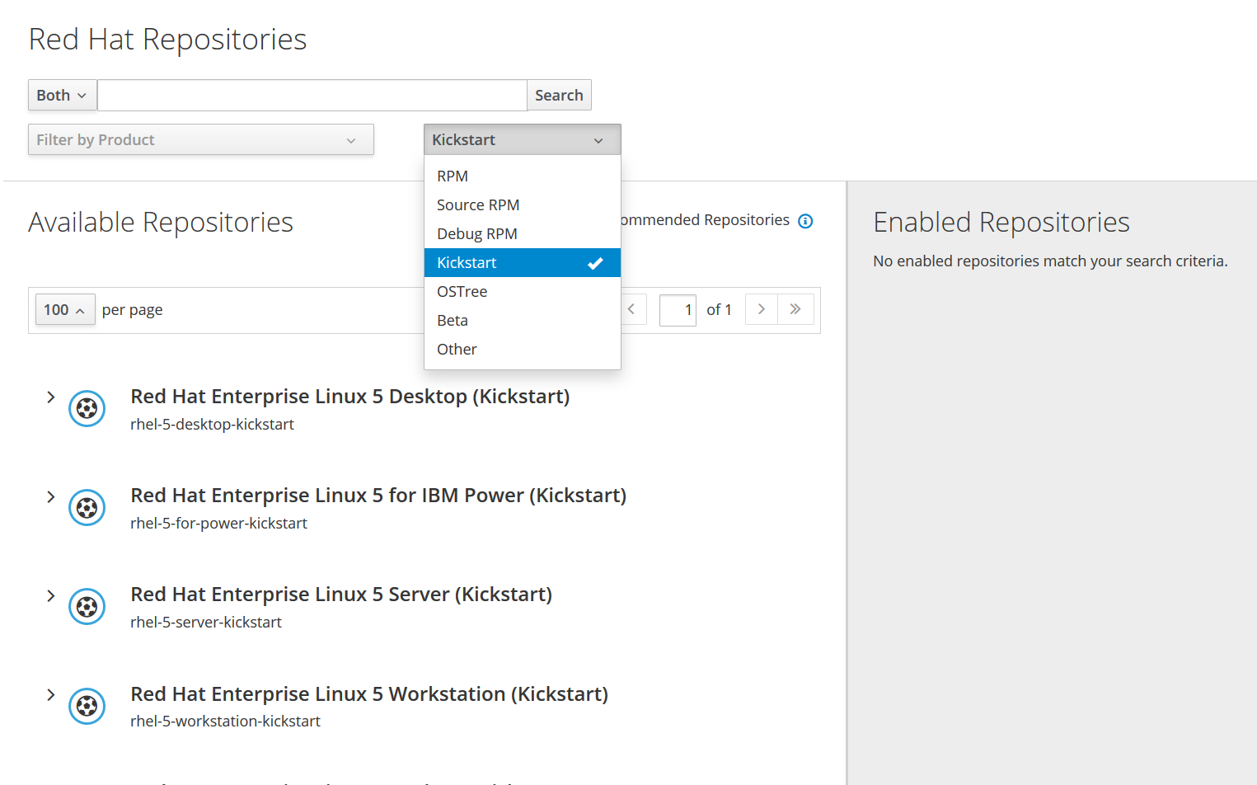1257x785 pixels.
Task: Click the previous page arrow
Action: pos(631,309)
